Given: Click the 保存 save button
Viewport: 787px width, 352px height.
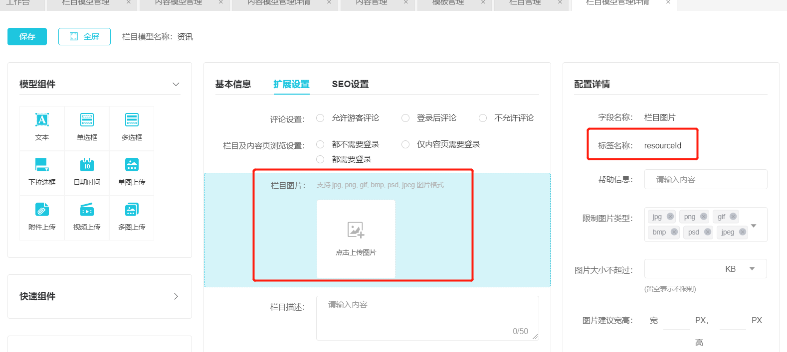Looking at the screenshot, I should [27, 36].
